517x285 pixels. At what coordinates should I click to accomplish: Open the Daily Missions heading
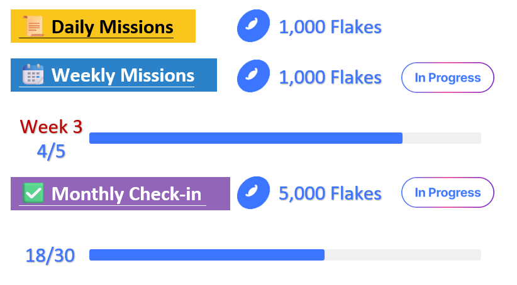[112, 27]
